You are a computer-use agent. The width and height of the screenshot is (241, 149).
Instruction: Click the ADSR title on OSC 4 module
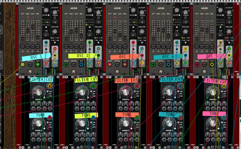click(161, 8)
